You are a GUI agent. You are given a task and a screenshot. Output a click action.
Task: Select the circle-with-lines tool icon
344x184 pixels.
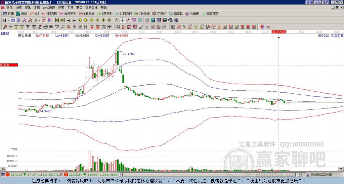pyautogui.click(x=45, y=27)
